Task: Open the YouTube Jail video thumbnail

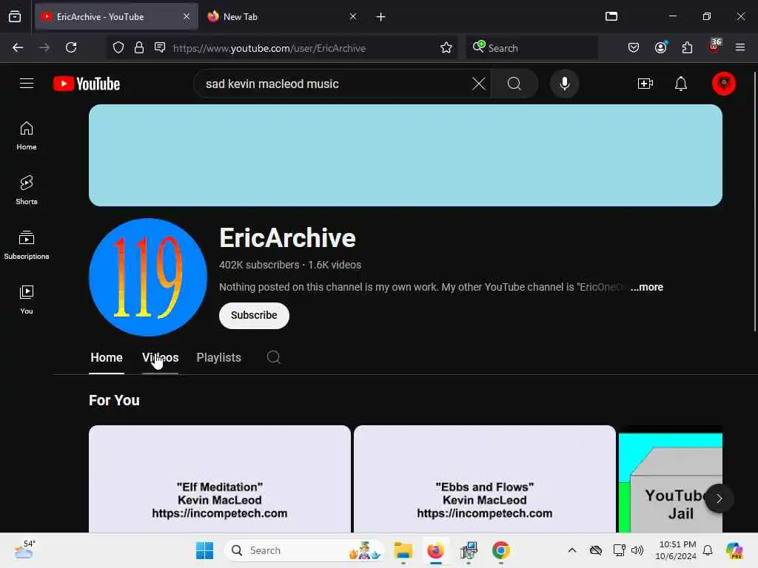Action: 670,479
